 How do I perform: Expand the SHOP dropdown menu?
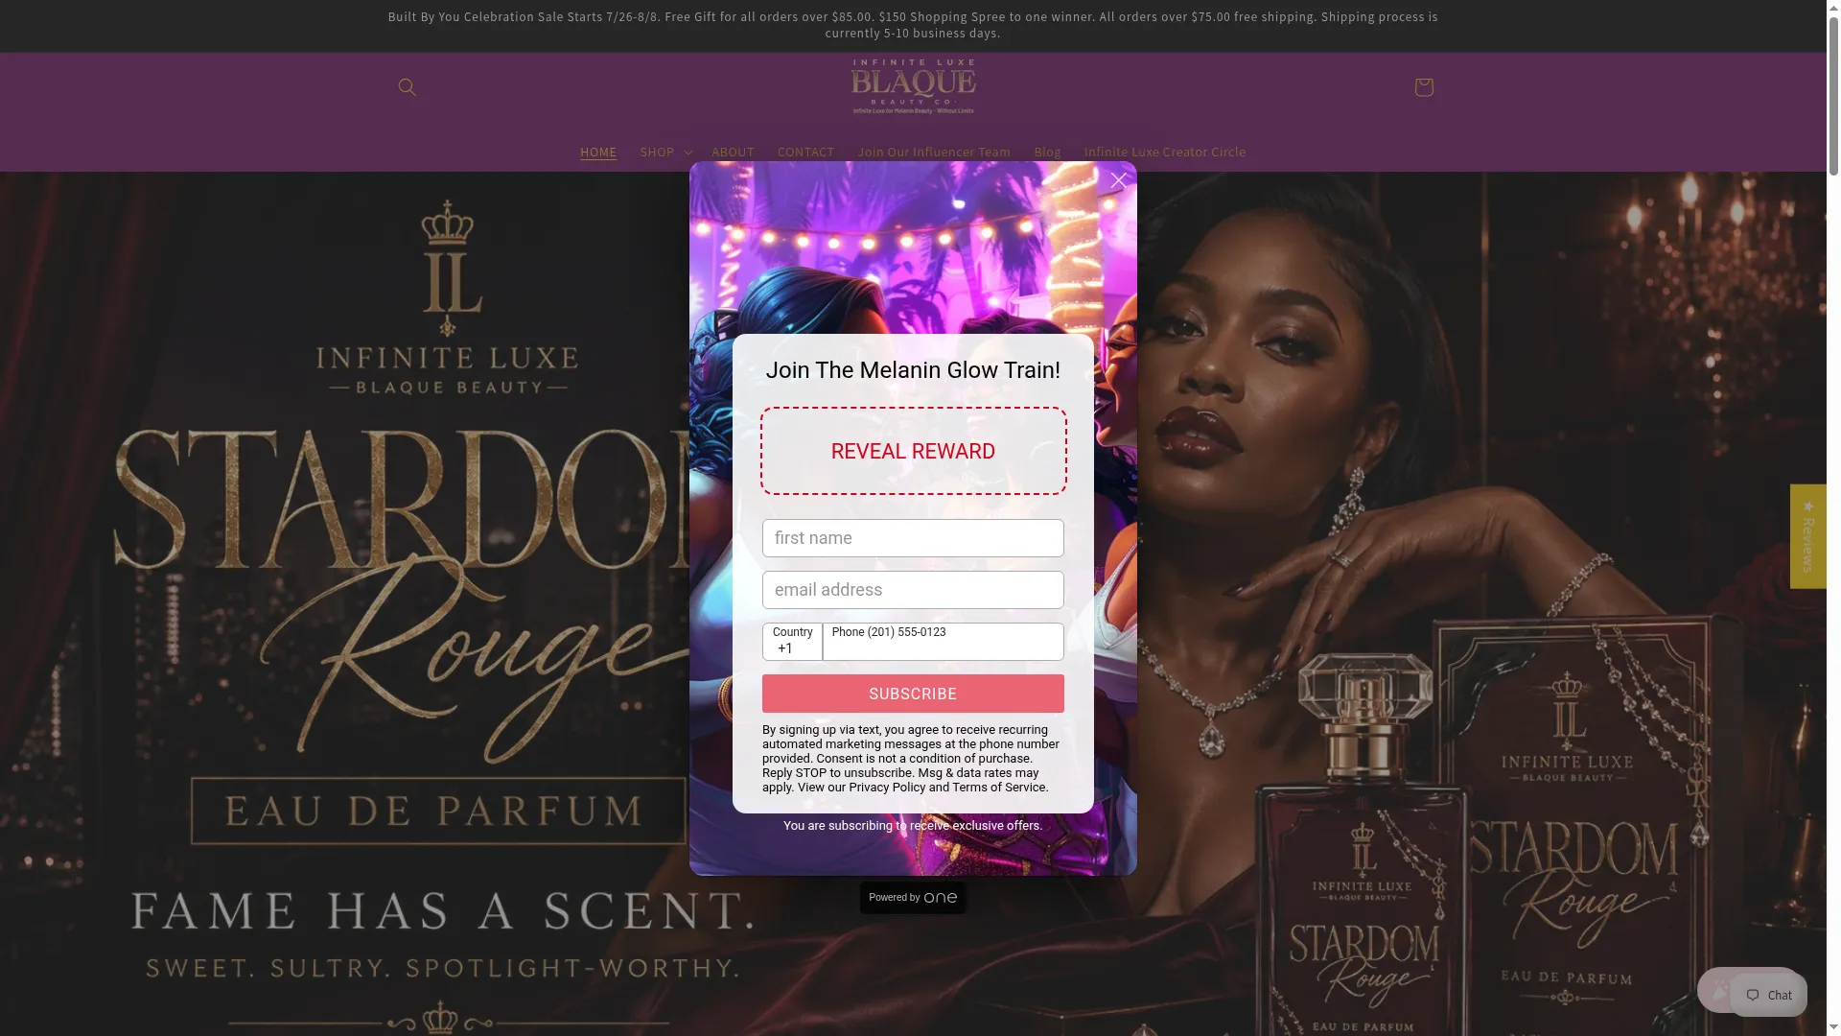664,152
